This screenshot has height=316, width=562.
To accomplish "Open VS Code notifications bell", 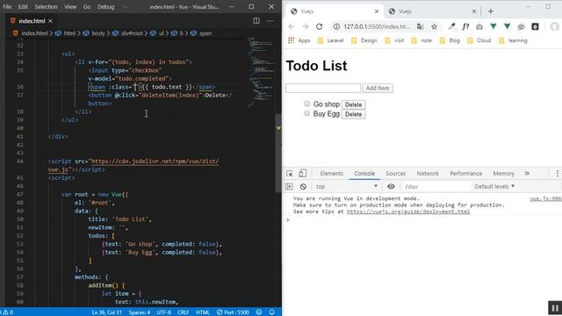I will pos(272,312).
